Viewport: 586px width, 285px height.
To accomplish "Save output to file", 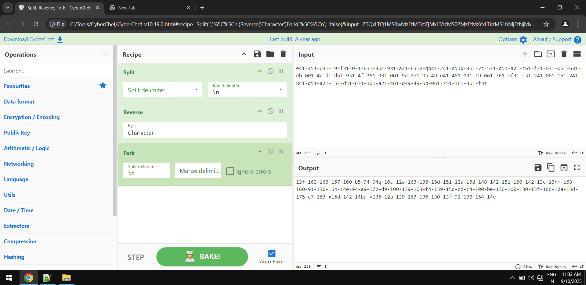I will click(538, 167).
